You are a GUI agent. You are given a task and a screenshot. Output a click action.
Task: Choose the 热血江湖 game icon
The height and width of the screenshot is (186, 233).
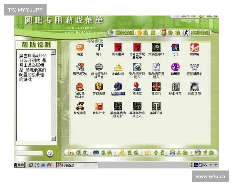195,87
